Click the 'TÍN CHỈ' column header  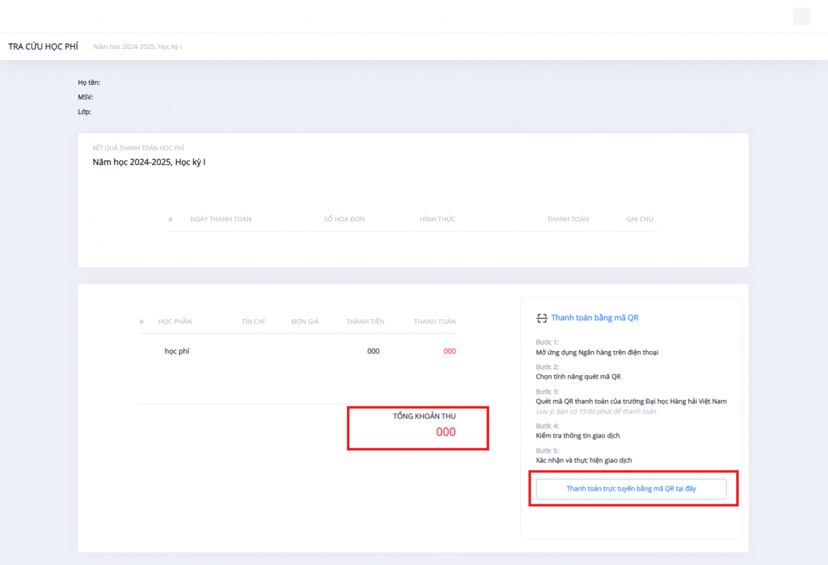click(x=253, y=321)
